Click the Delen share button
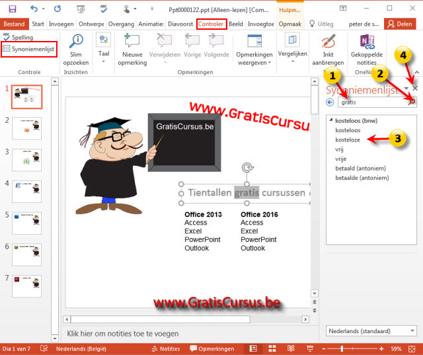The height and width of the screenshot is (355, 423). click(400, 24)
